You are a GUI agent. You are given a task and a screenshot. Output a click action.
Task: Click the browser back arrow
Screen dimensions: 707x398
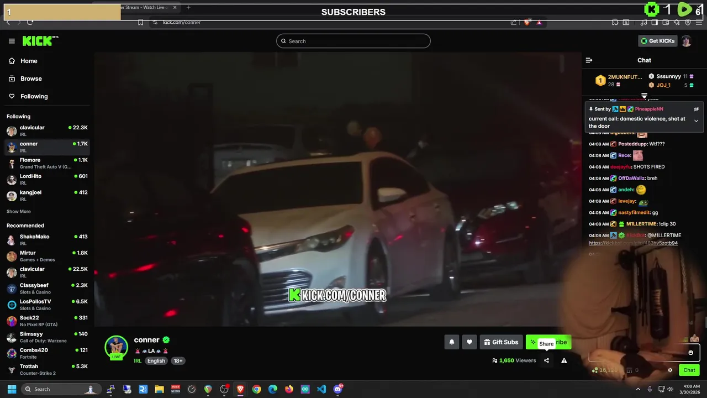[8, 22]
